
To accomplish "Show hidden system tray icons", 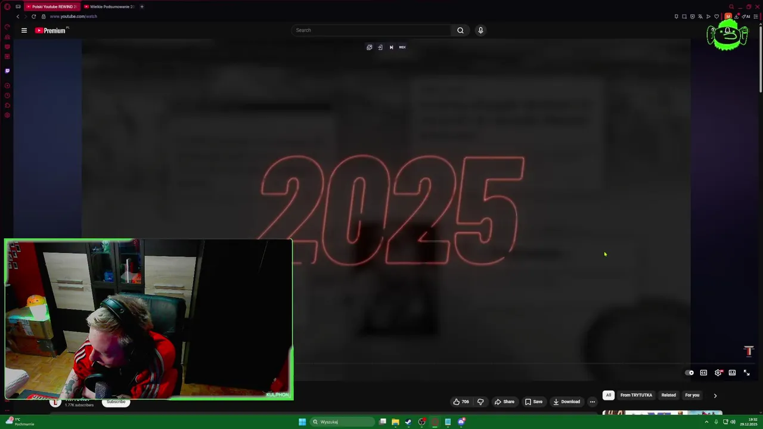I will click(x=706, y=422).
